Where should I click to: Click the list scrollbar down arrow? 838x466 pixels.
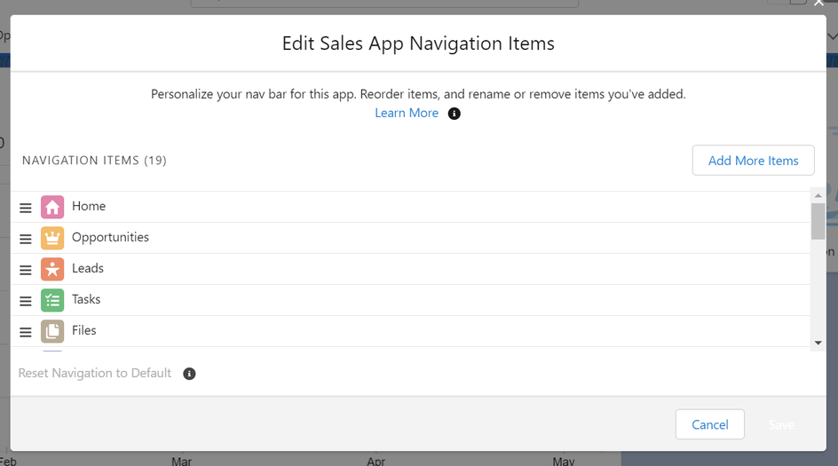tap(818, 343)
